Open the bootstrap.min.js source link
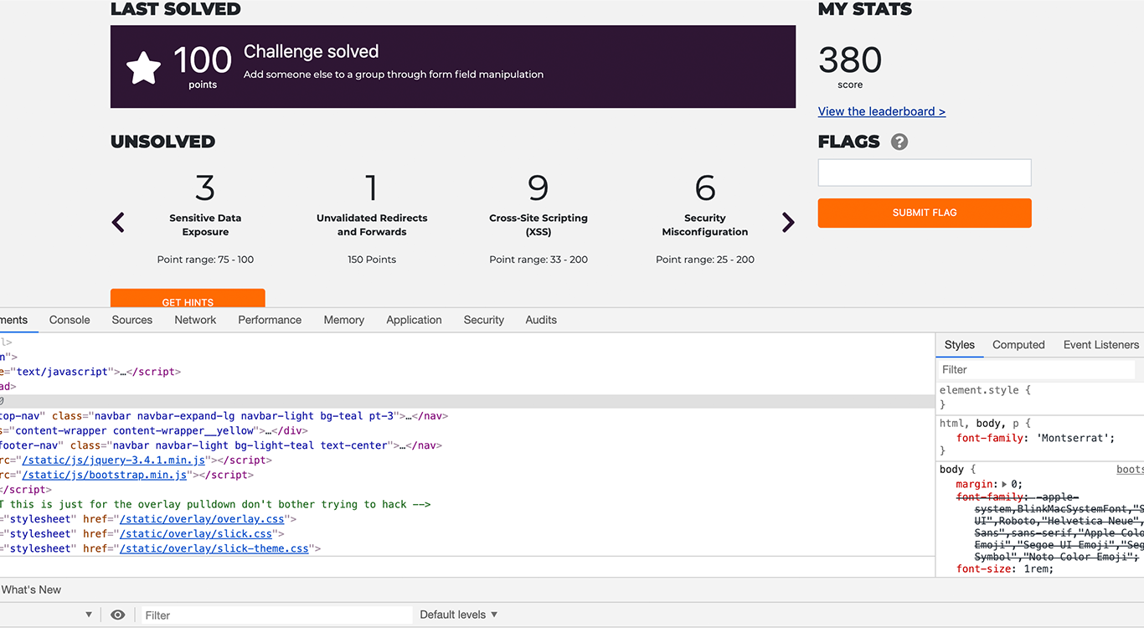 (105, 475)
